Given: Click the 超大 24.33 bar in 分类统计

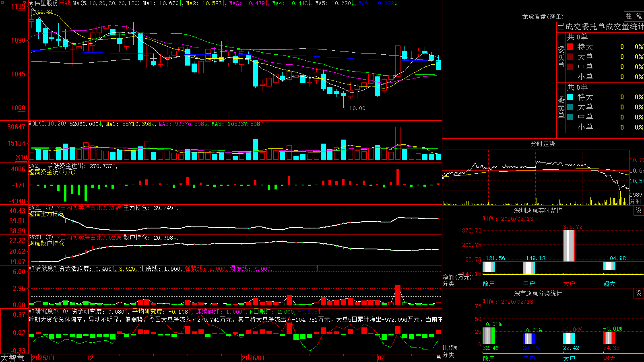Looking at the screenshot, I should coord(609,338).
